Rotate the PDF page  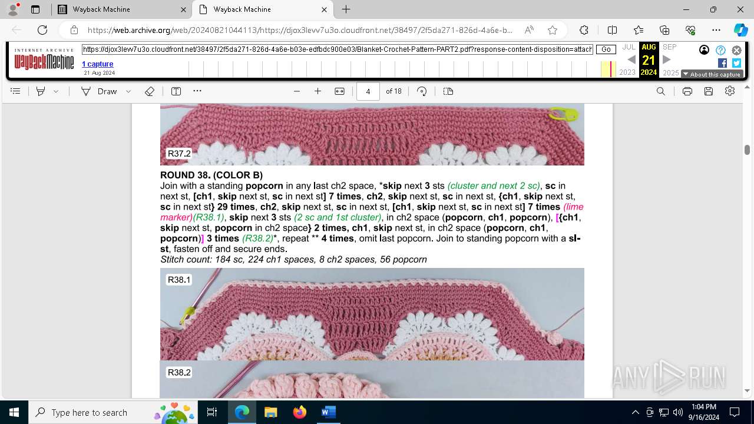422,91
